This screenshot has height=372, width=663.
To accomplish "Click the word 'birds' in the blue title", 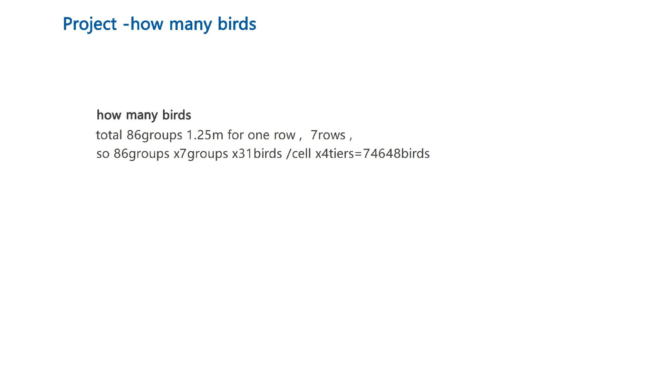I will (x=237, y=24).
